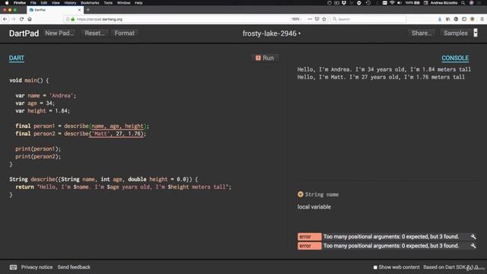487x274 pixels.
Task: Click the Firefox forward arrow
Action: [14, 19]
